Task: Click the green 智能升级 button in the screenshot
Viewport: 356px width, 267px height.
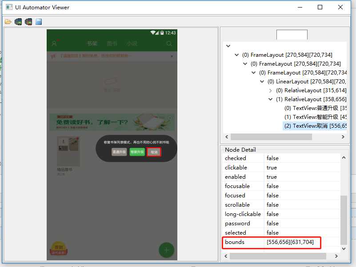Action: point(137,152)
